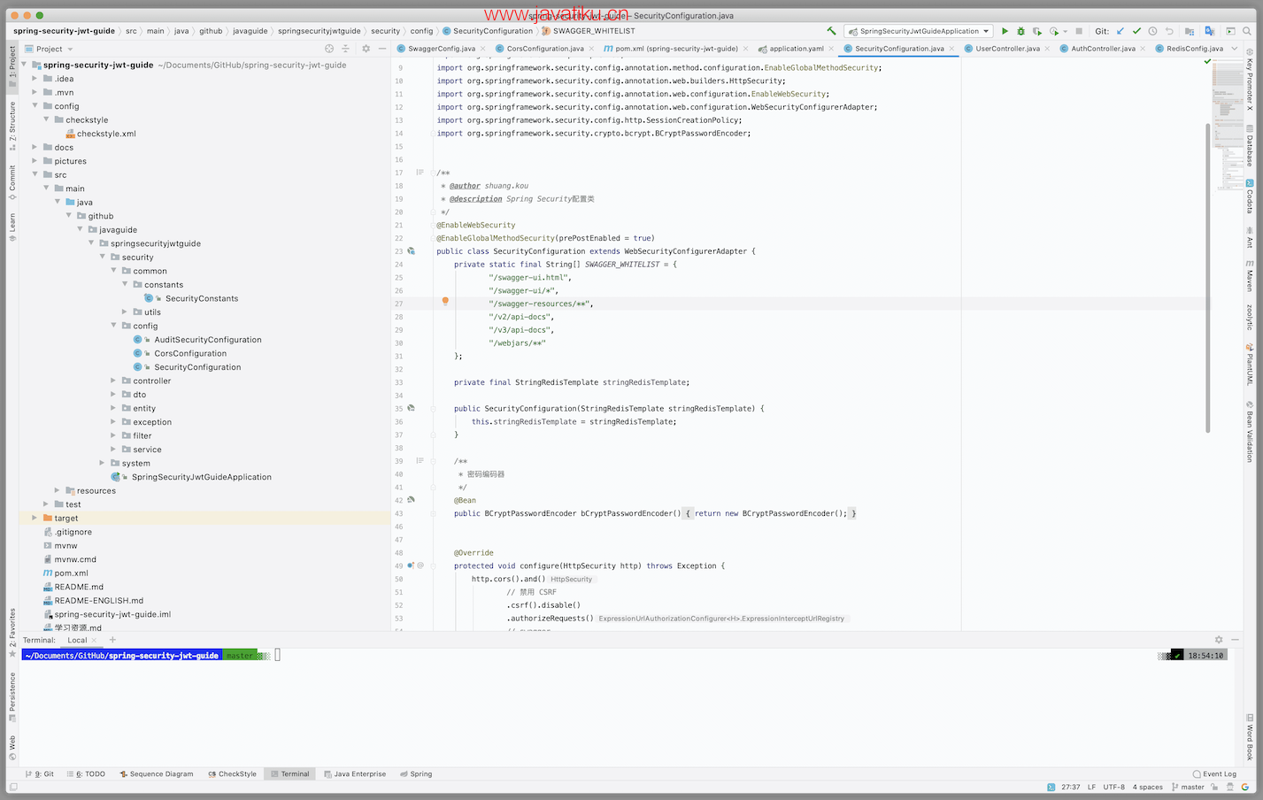This screenshot has width=1263, height=800.
Task: Click override gutter icon on line 49
Action: coord(411,565)
